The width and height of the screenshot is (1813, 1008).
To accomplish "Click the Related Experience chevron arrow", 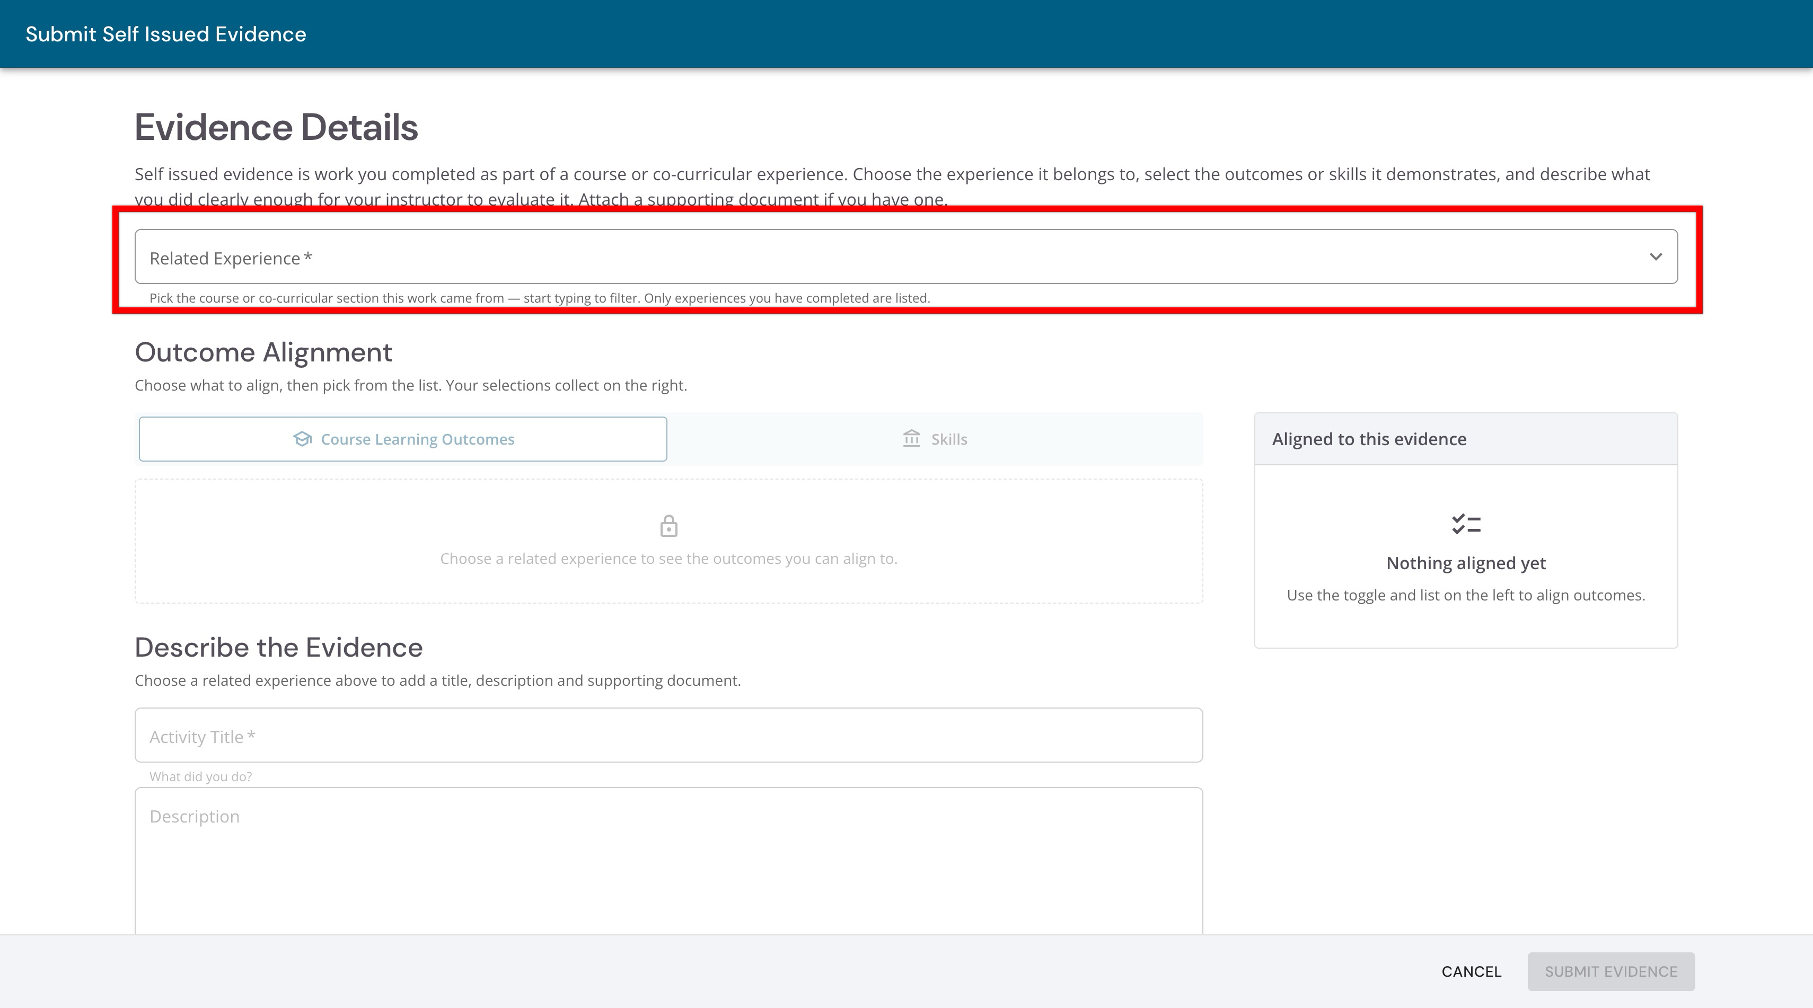I will click(1656, 257).
